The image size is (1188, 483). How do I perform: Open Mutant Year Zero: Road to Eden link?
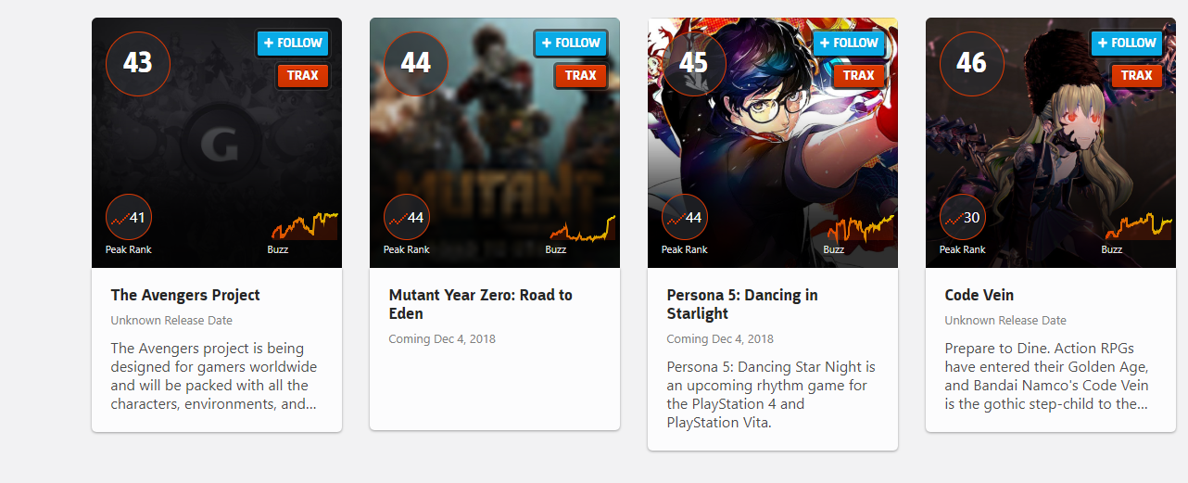[x=481, y=304]
